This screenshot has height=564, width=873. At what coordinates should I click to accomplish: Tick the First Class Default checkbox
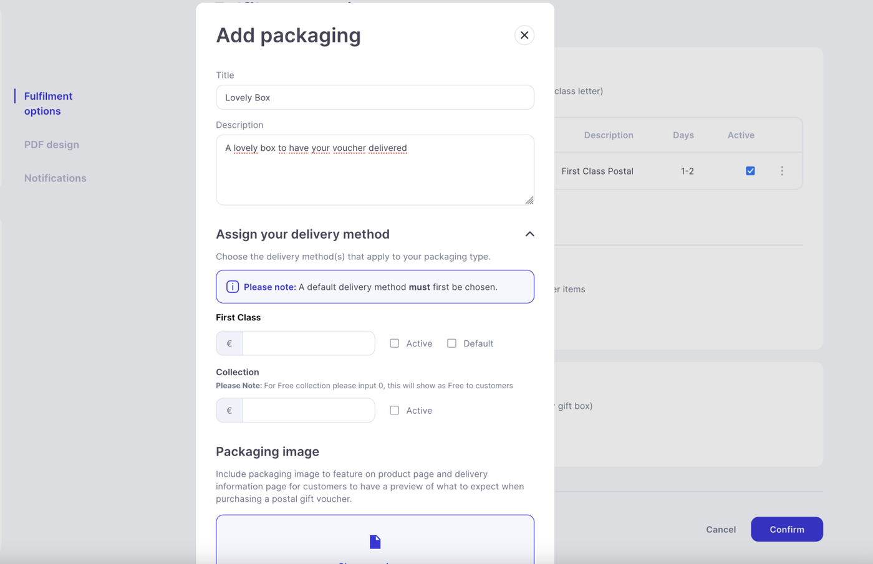pos(452,343)
